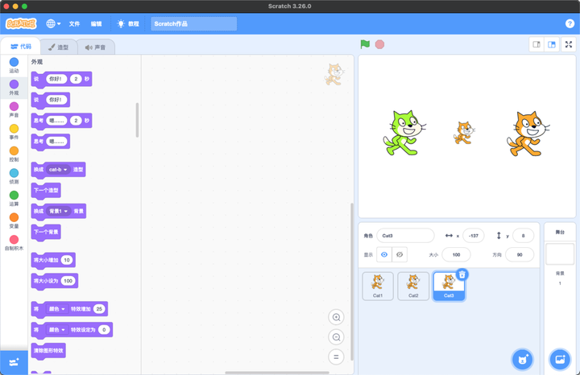
Task: Click the 将大小增加 10 block
Action: point(53,260)
